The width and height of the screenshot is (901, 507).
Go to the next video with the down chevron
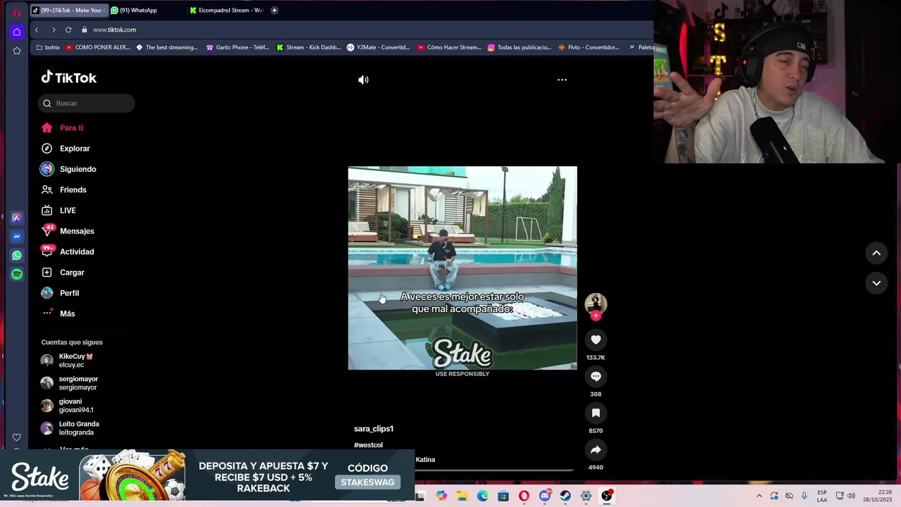click(876, 283)
